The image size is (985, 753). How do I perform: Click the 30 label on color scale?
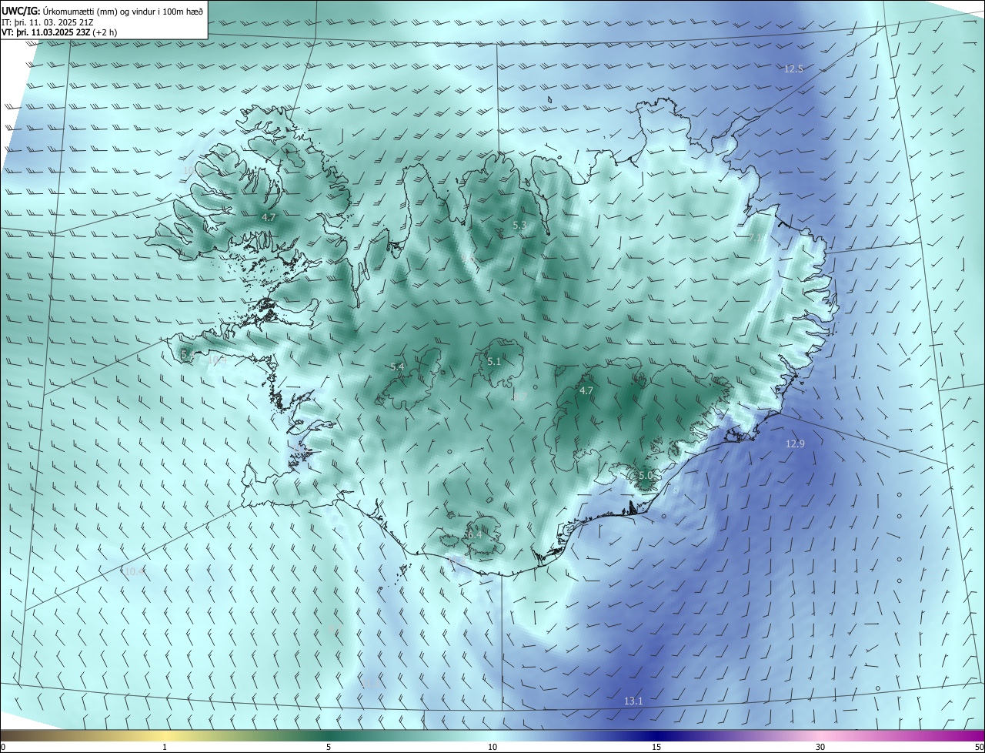pyautogui.click(x=820, y=747)
